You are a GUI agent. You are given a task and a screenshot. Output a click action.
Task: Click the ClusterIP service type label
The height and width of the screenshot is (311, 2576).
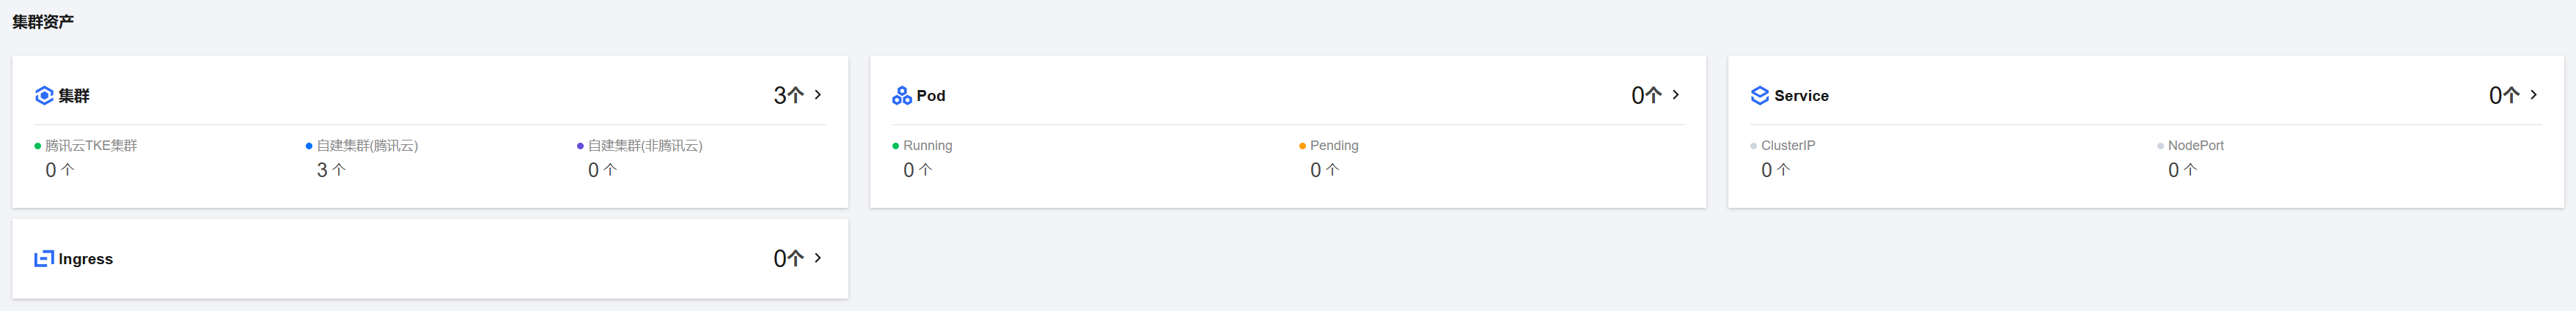coord(1788,146)
